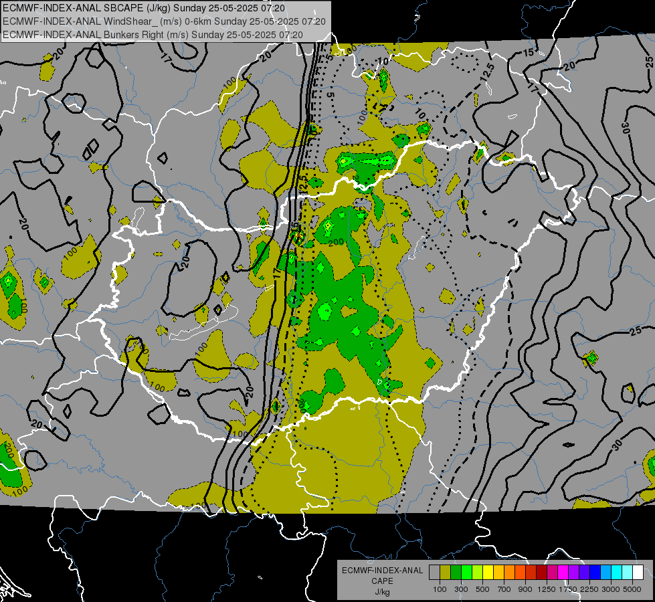
Task: Click the purple legend swatch after 1750
Action: pyautogui.click(x=573, y=573)
